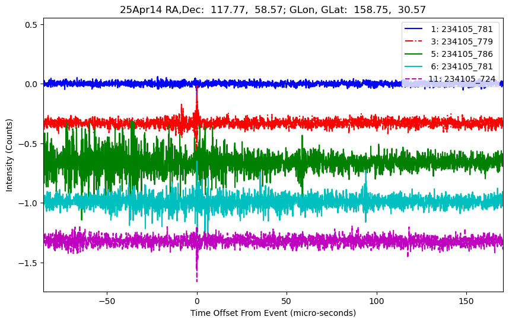Click the magenta dashed line sample in legend

(413, 79)
